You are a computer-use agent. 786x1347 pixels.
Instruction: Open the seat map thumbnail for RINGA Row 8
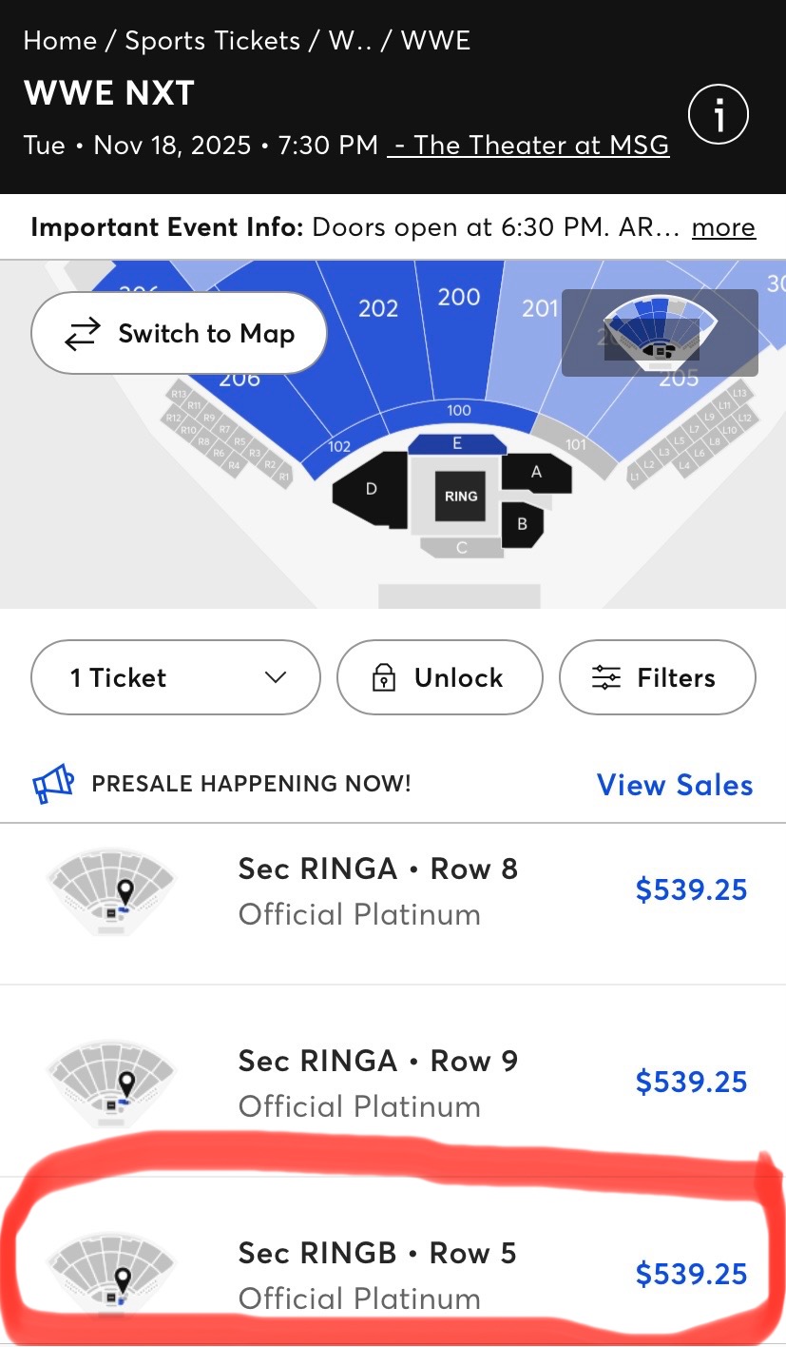[x=112, y=892]
